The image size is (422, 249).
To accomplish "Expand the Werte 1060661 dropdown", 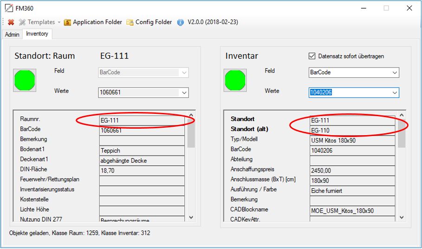I will (x=184, y=93).
